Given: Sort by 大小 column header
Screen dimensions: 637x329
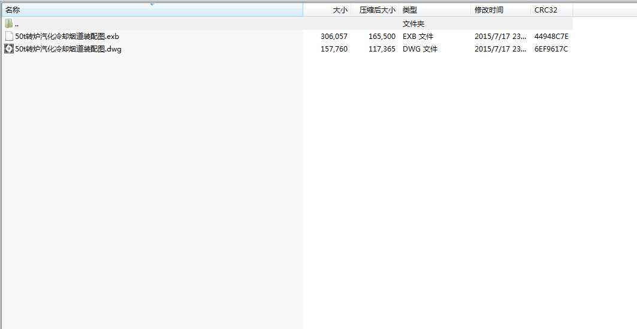Looking at the screenshot, I should [x=327, y=10].
